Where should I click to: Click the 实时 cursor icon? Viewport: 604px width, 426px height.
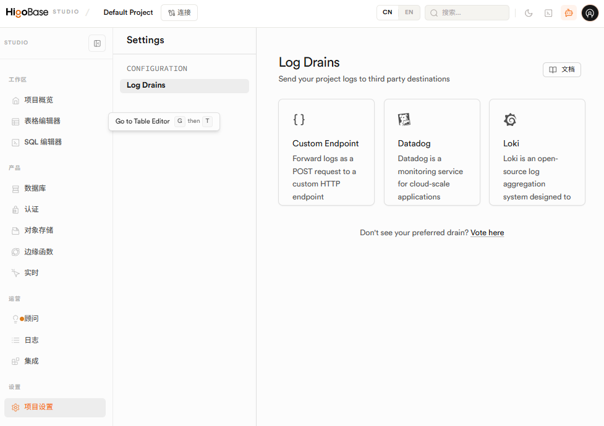tap(15, 273)
